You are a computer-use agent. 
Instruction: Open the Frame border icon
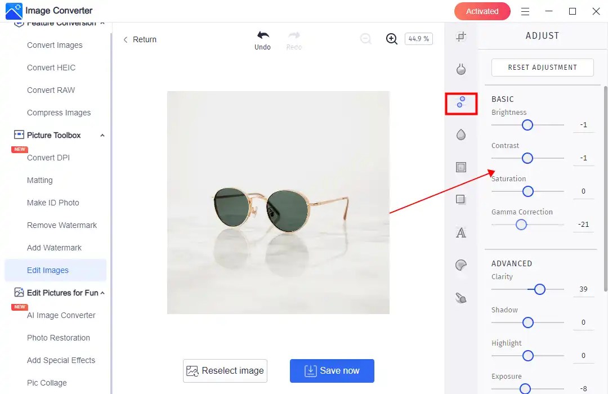pyautogui.click(x=461, y=167)
